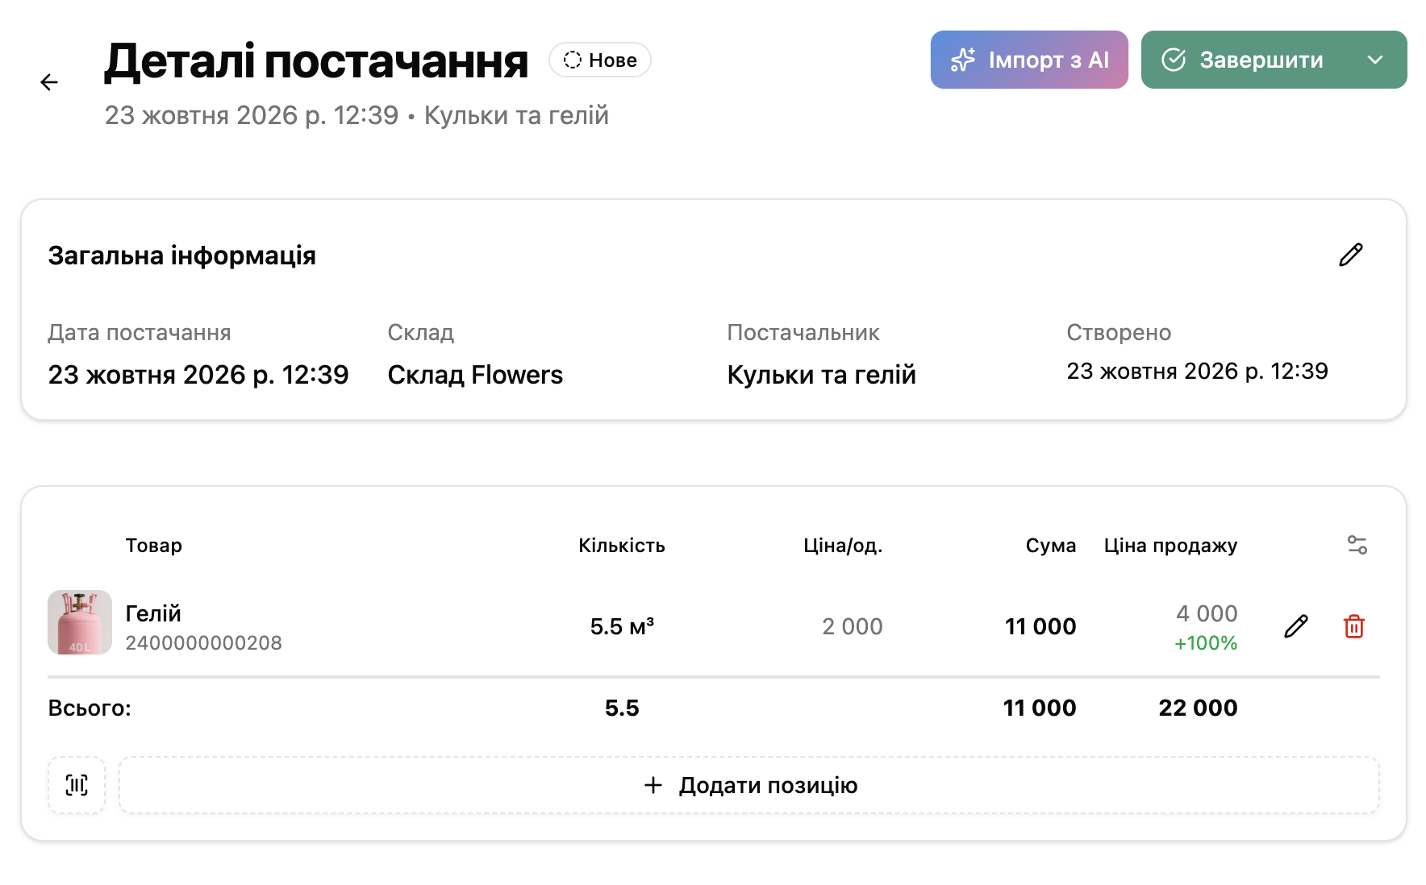
Task: Select the product name Гелій
Action: 153,613
